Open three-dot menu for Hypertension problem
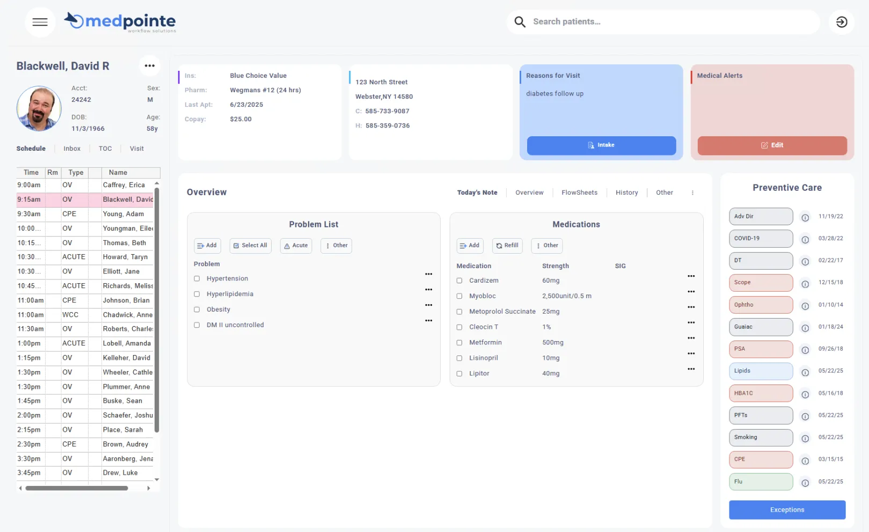This screenshot has width=869, height=532. [428, 274]
